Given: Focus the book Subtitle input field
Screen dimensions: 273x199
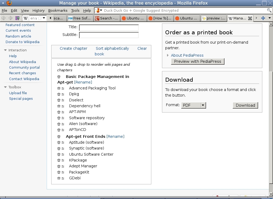Looking at the screenshot, I should 109,35.
